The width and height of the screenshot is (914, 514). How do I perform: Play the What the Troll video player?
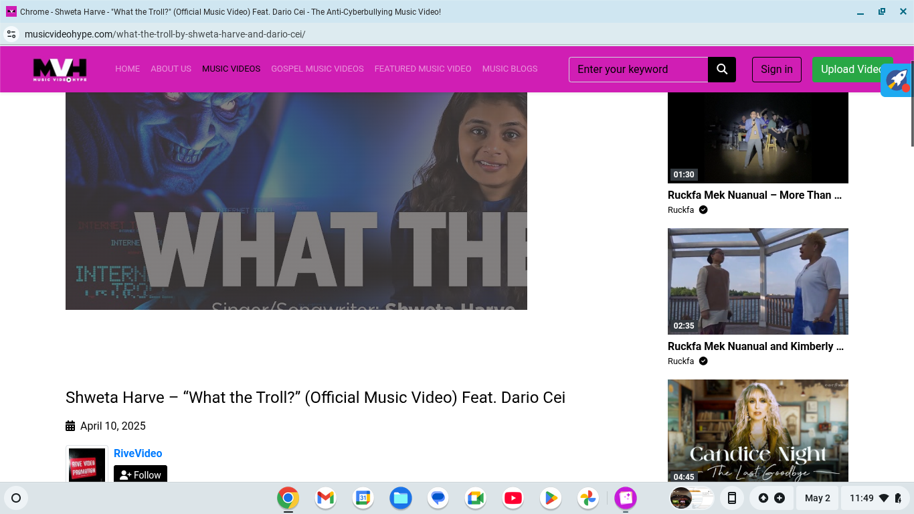pyautogui.click(x=296, y=201)
